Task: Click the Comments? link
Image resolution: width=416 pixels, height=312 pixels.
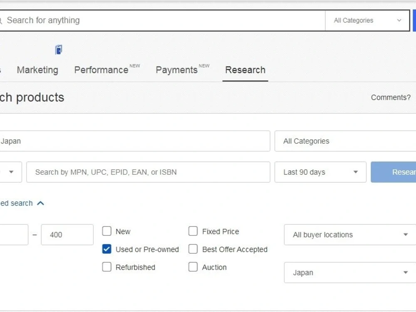Action: pyautogui.click(x=391, y=97)
